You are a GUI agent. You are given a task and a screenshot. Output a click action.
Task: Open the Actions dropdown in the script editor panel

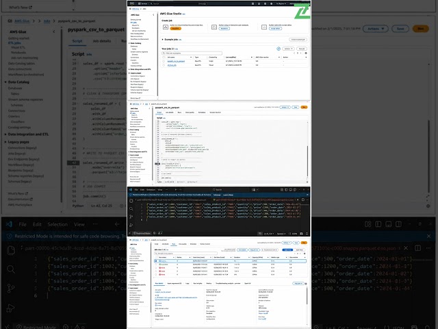[x=285, y=107]
